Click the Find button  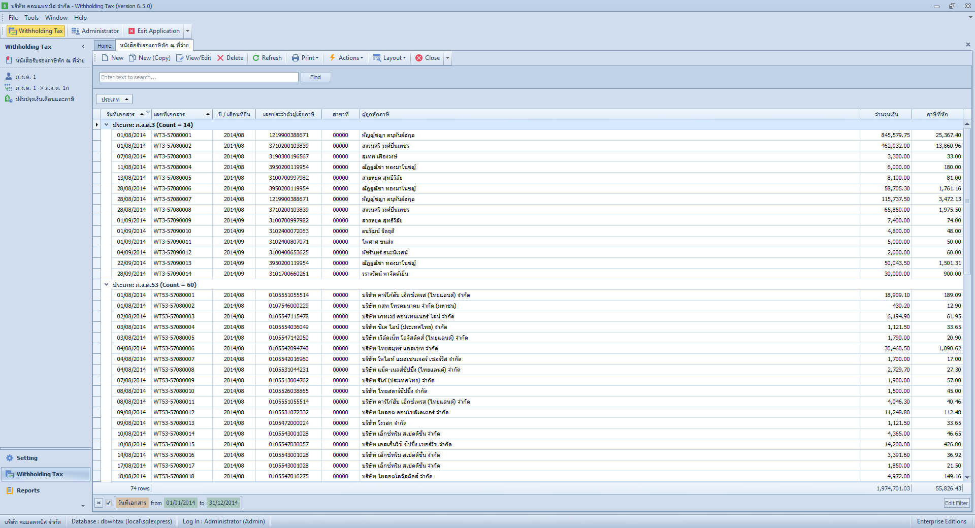point(315,77)
